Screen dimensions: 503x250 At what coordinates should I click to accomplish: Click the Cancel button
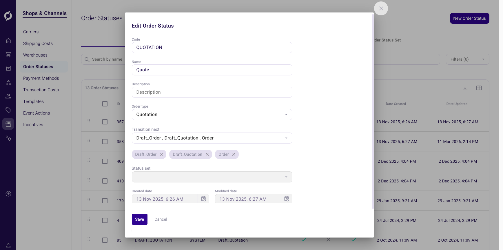(161, 219)
